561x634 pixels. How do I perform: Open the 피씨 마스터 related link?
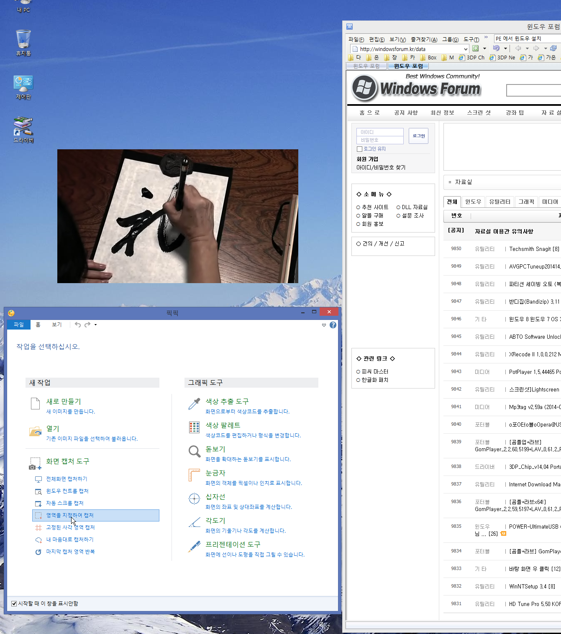tap(375, 371)
